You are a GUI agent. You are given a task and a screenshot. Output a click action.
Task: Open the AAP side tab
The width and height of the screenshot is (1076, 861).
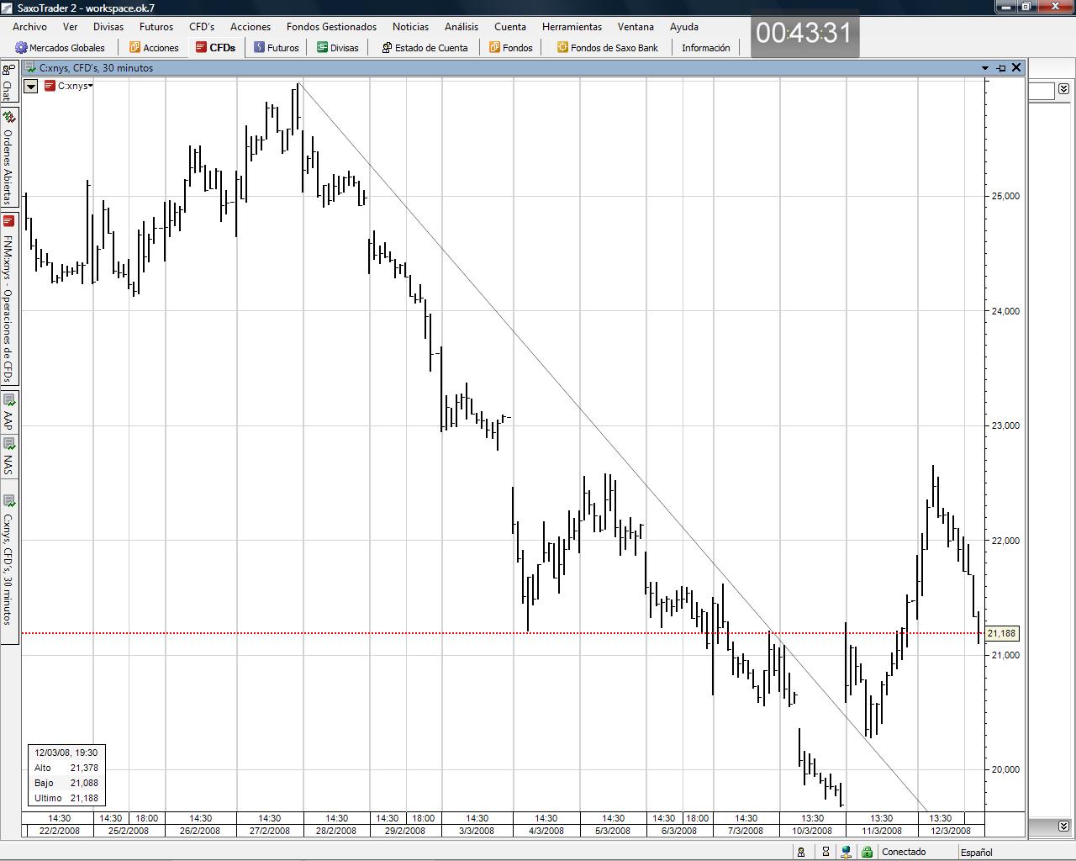[8, 414]
